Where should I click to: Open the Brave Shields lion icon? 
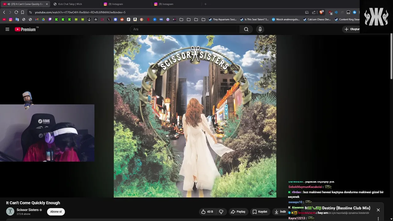321,12
